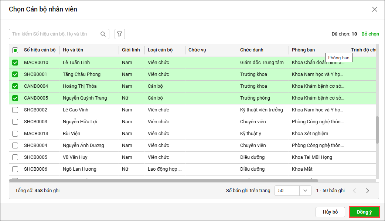Viewport: 385px width, 221px height.
Task: Open the filter funnel icon
Action: click(119, 34)
